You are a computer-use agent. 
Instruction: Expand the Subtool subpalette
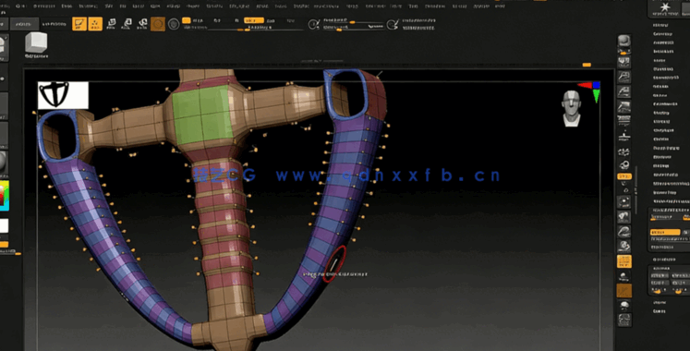pyautogui.click(x=660, y=26)
